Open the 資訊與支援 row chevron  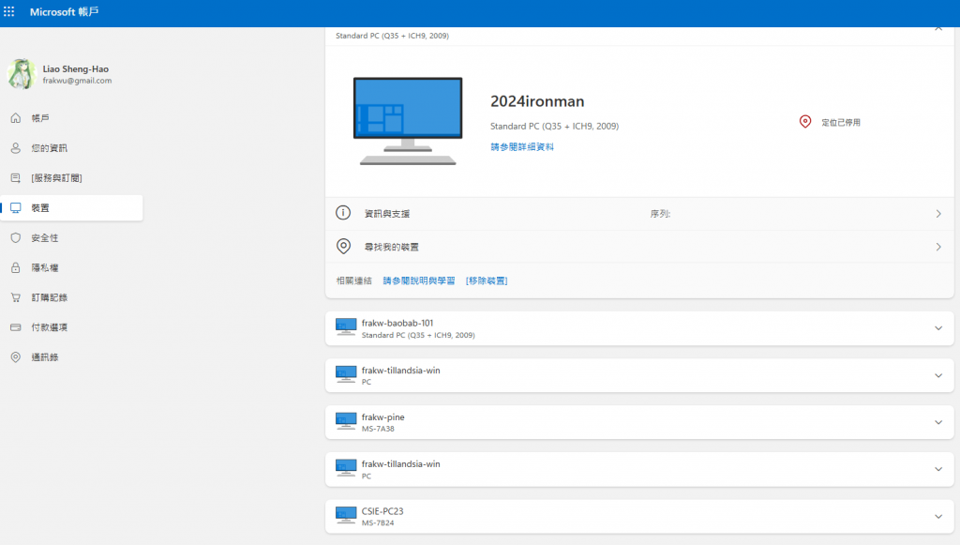pyautogui.click(x=937, y=214)
